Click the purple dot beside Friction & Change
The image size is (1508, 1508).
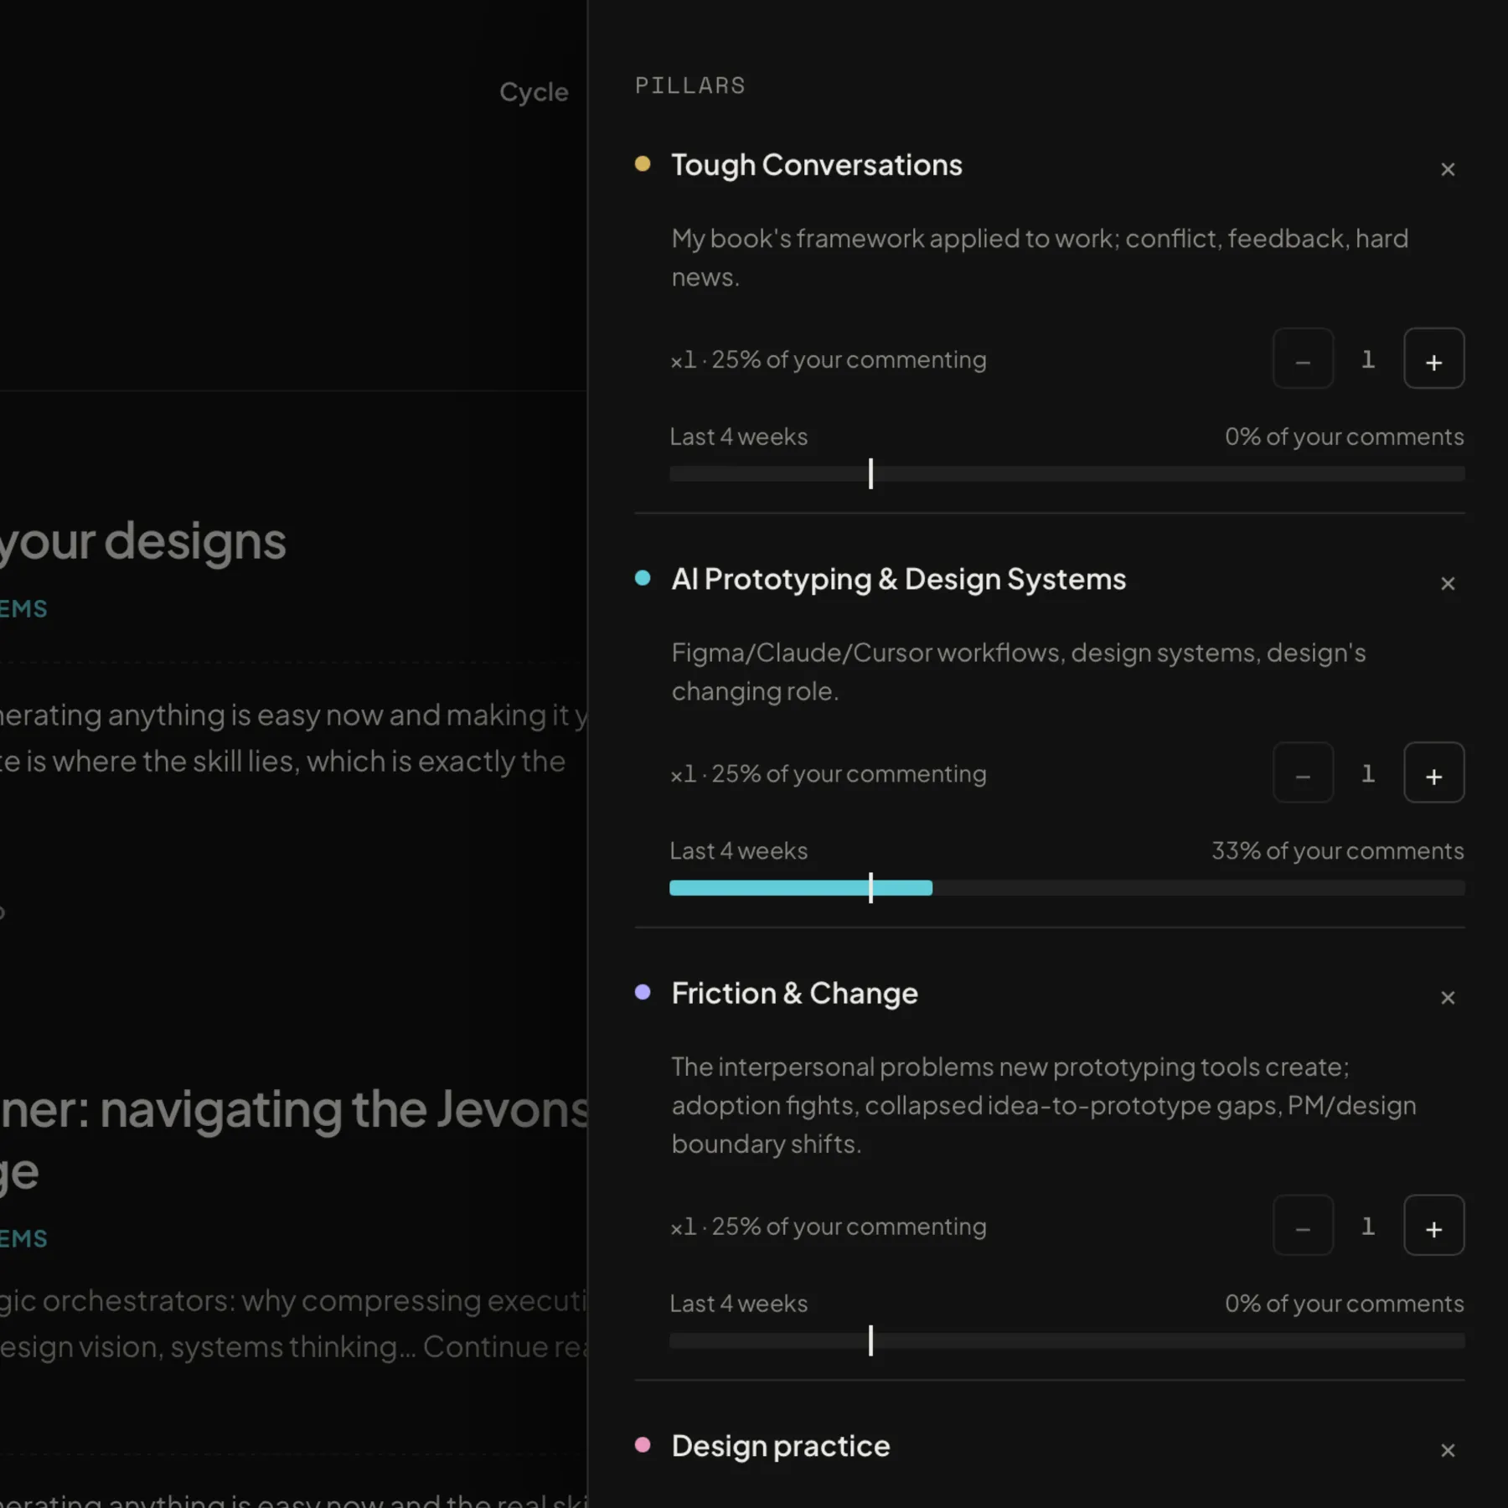[x=643, y=992]
